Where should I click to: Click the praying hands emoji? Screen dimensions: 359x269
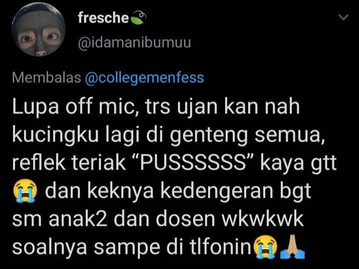point(293,247)
